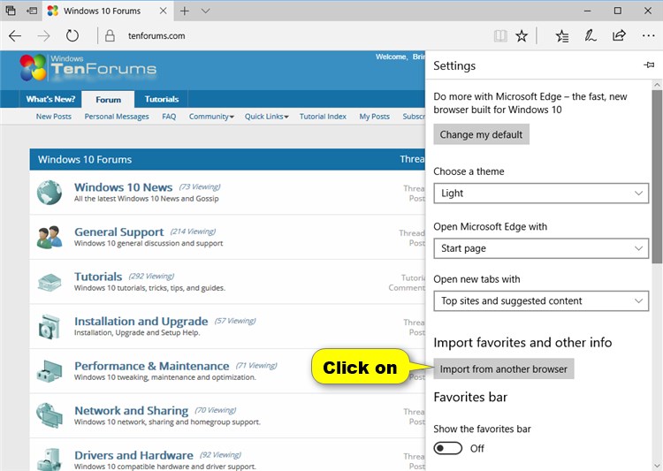Open tabs you've set aside icon
The height and width of the screenshot is (471, 663).
11,11
